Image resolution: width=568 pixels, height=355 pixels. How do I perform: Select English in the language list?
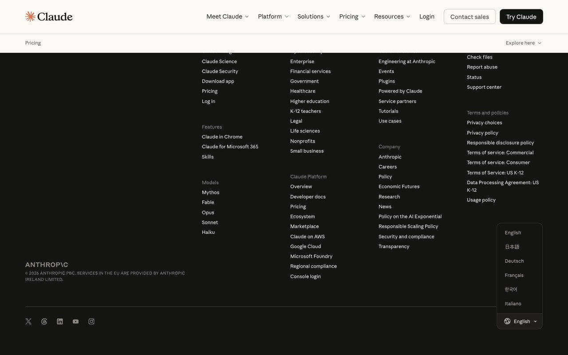tap(513, 233)
